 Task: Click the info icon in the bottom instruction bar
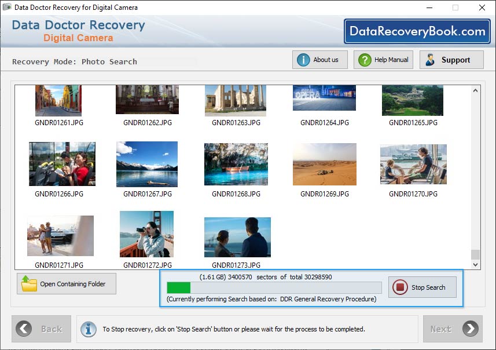click(x=88, y=329)
